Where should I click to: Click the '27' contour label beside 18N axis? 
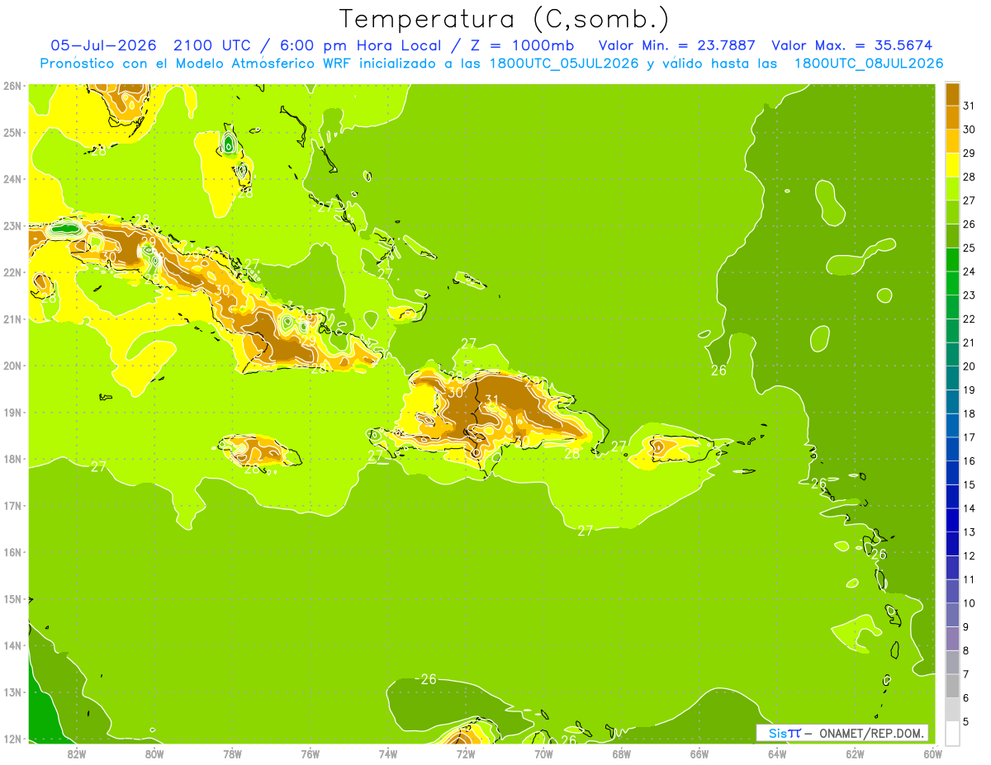pos(98,467)
